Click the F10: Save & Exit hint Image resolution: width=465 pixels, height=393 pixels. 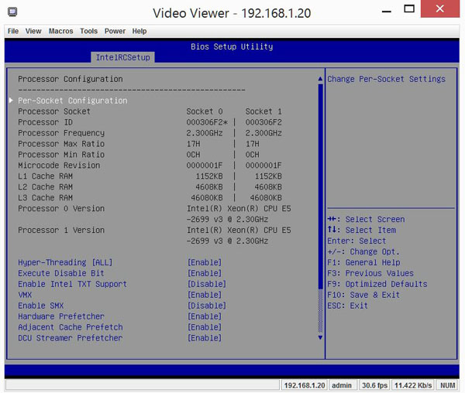[x=363, y=295]
